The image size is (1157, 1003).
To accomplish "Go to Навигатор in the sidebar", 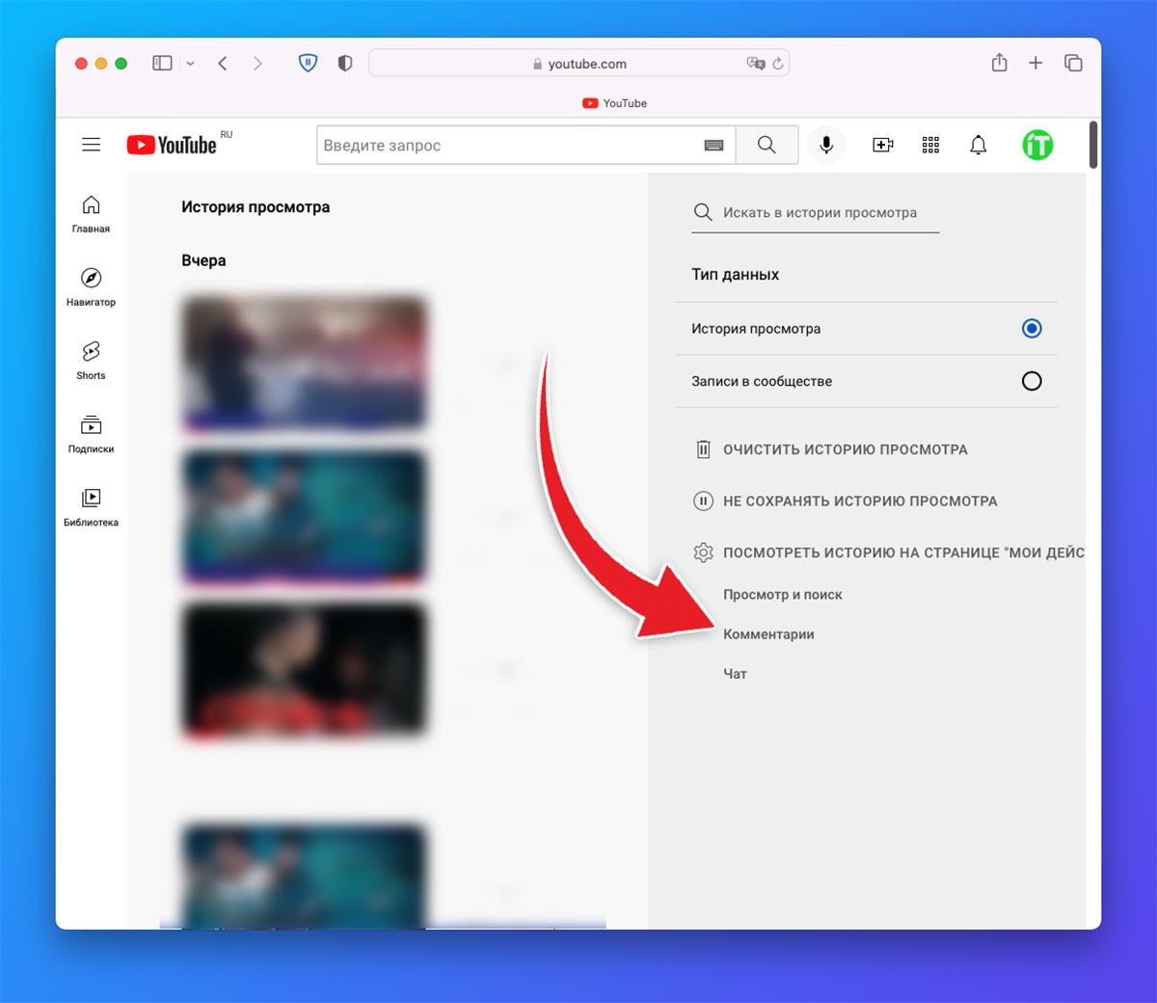I will [91, 286].
